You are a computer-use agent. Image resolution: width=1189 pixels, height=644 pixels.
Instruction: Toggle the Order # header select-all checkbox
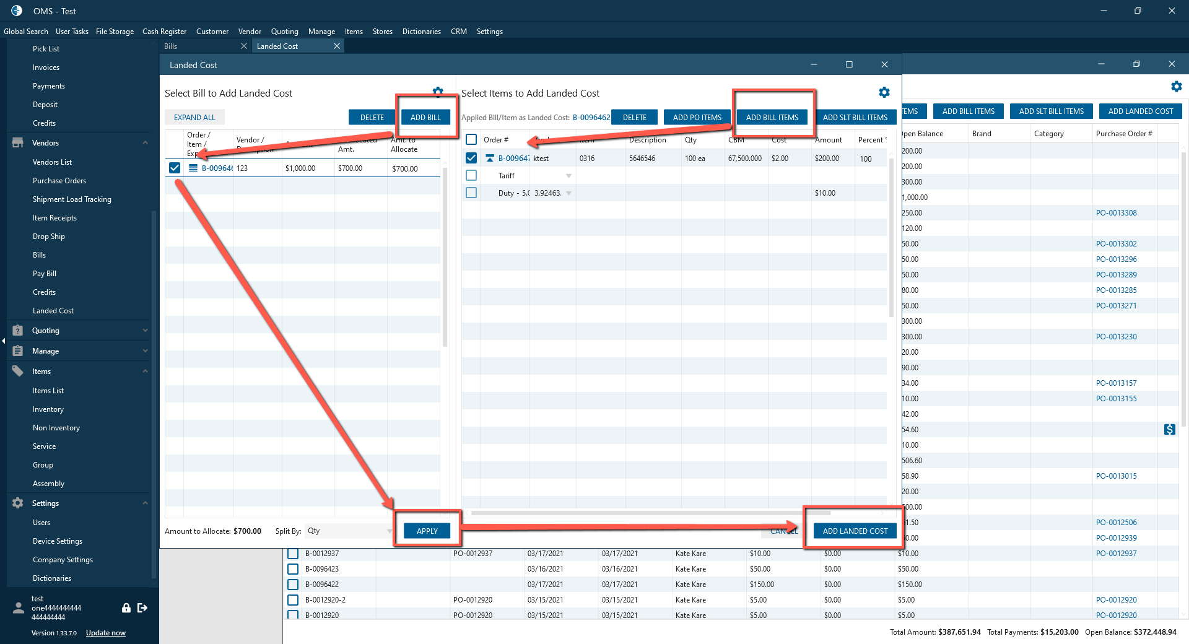[x=471, y=139]
